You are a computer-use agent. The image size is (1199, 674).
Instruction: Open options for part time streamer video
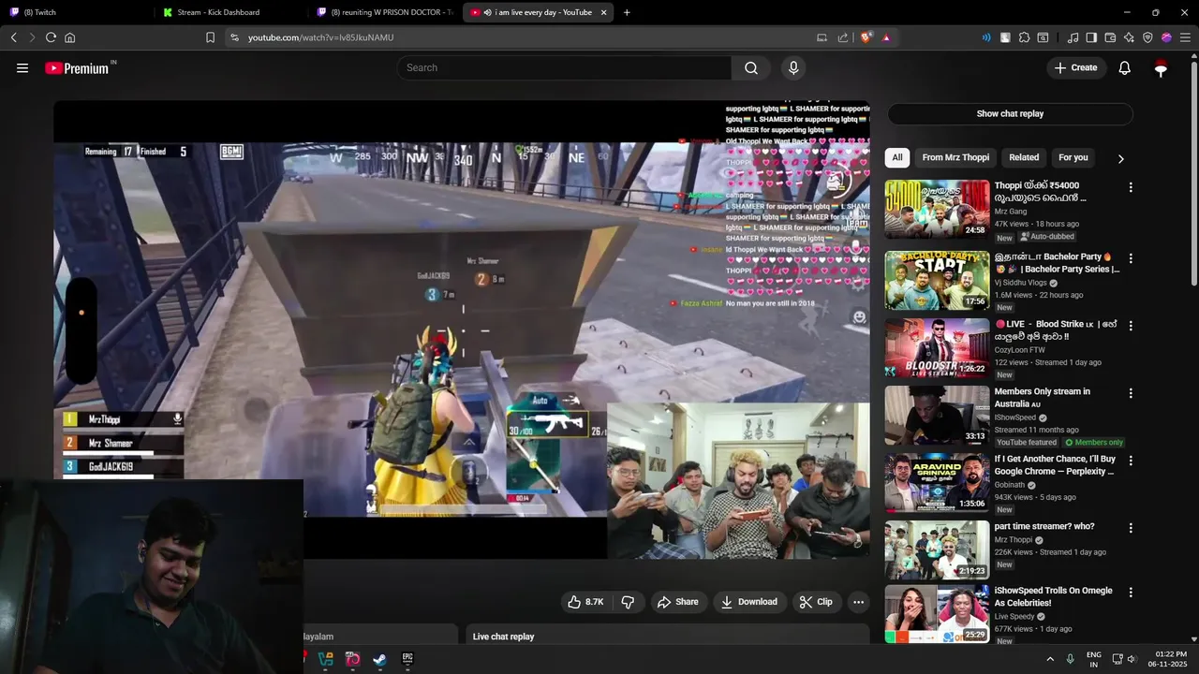[x=1131, y=528]
